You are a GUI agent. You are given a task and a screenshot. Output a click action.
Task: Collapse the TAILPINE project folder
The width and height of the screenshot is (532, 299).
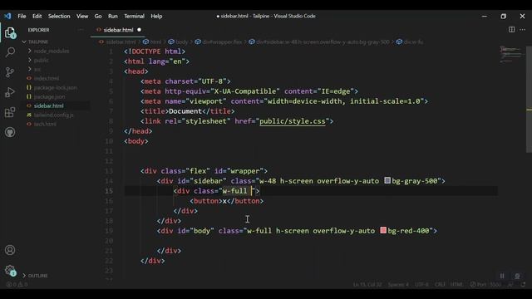pos(38,42)
